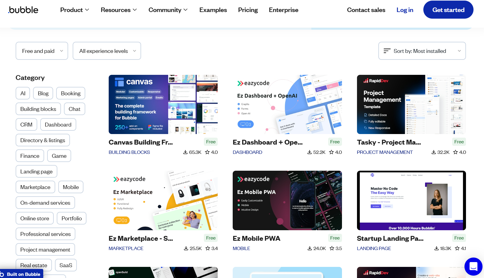Select the Real estate category chip
The height and width of the screenshot is (278, 484).
click(x=34, y=265)
